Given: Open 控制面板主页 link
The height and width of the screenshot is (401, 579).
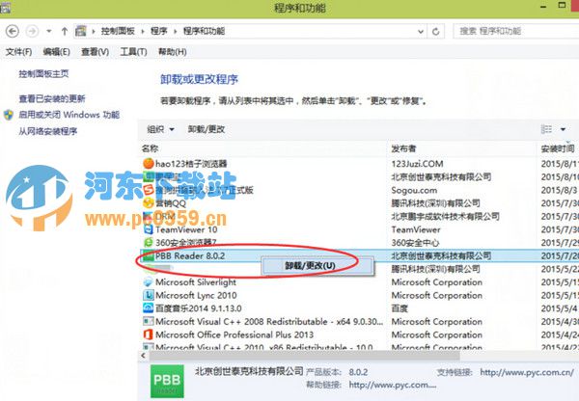Looking at the screenshot, I should point(43,74).
